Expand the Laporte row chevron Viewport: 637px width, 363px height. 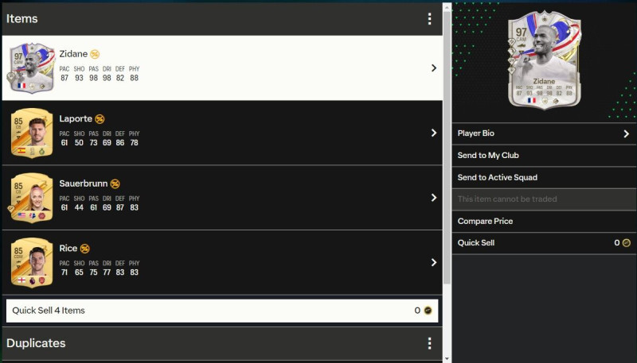434,133
